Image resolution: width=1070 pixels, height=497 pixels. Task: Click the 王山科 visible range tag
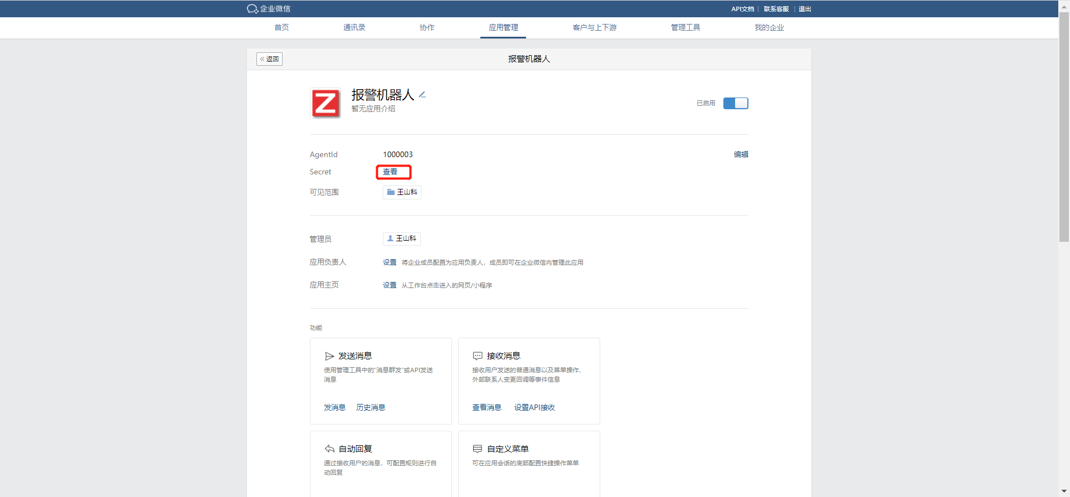click(402, 192)
